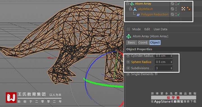Click the layer square for Atom Array
This screenshot has width=202, height=107.
(x=172, y=4)
